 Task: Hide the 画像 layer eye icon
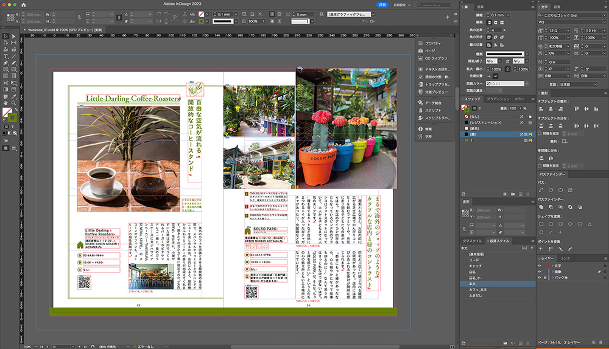[540, 271]
